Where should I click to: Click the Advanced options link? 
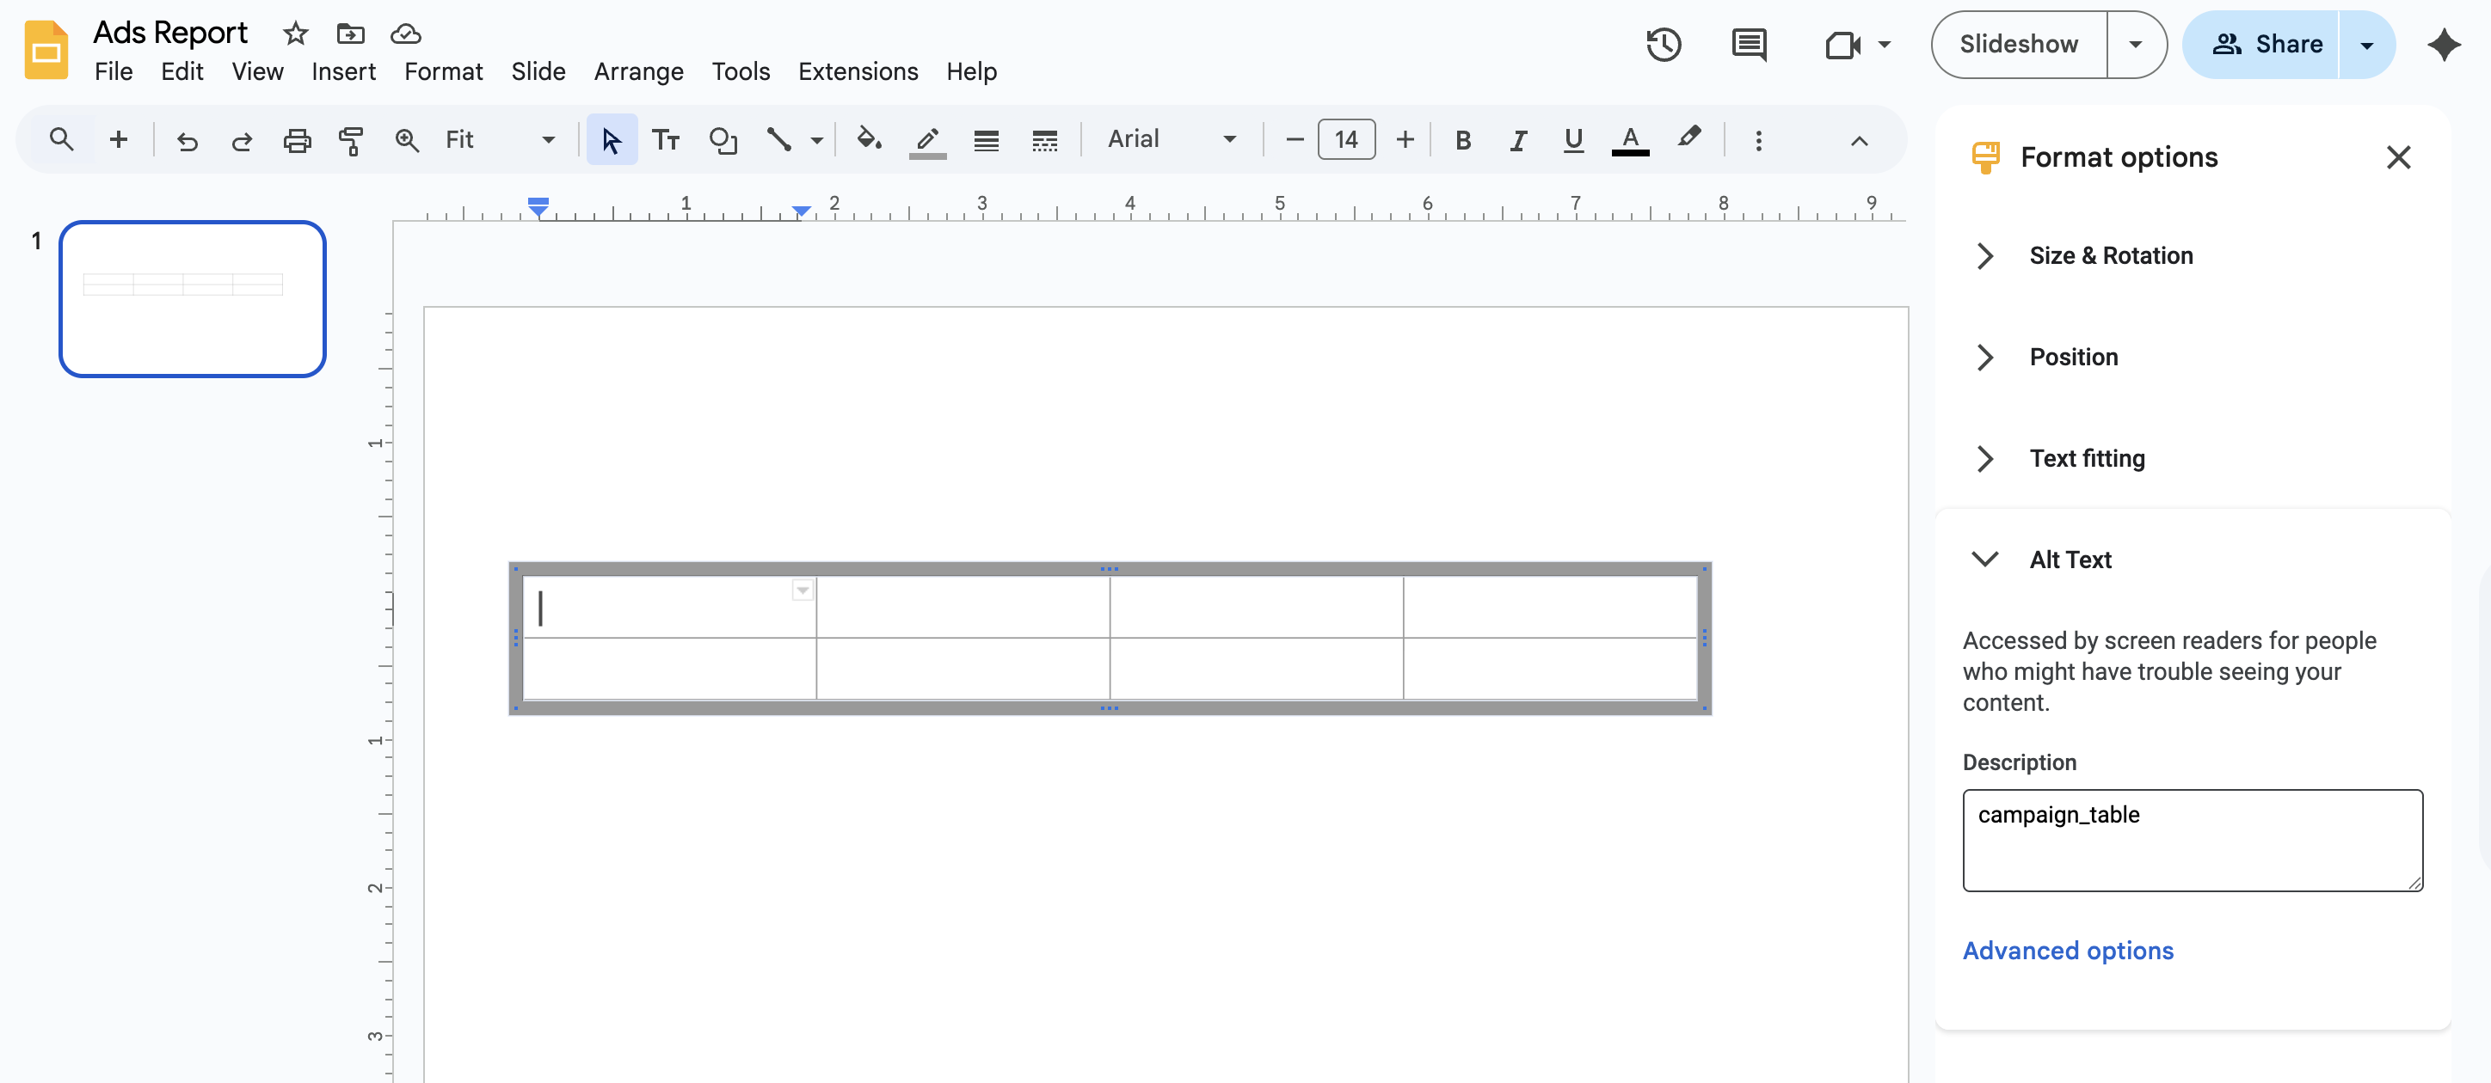tap(2068, 951)
